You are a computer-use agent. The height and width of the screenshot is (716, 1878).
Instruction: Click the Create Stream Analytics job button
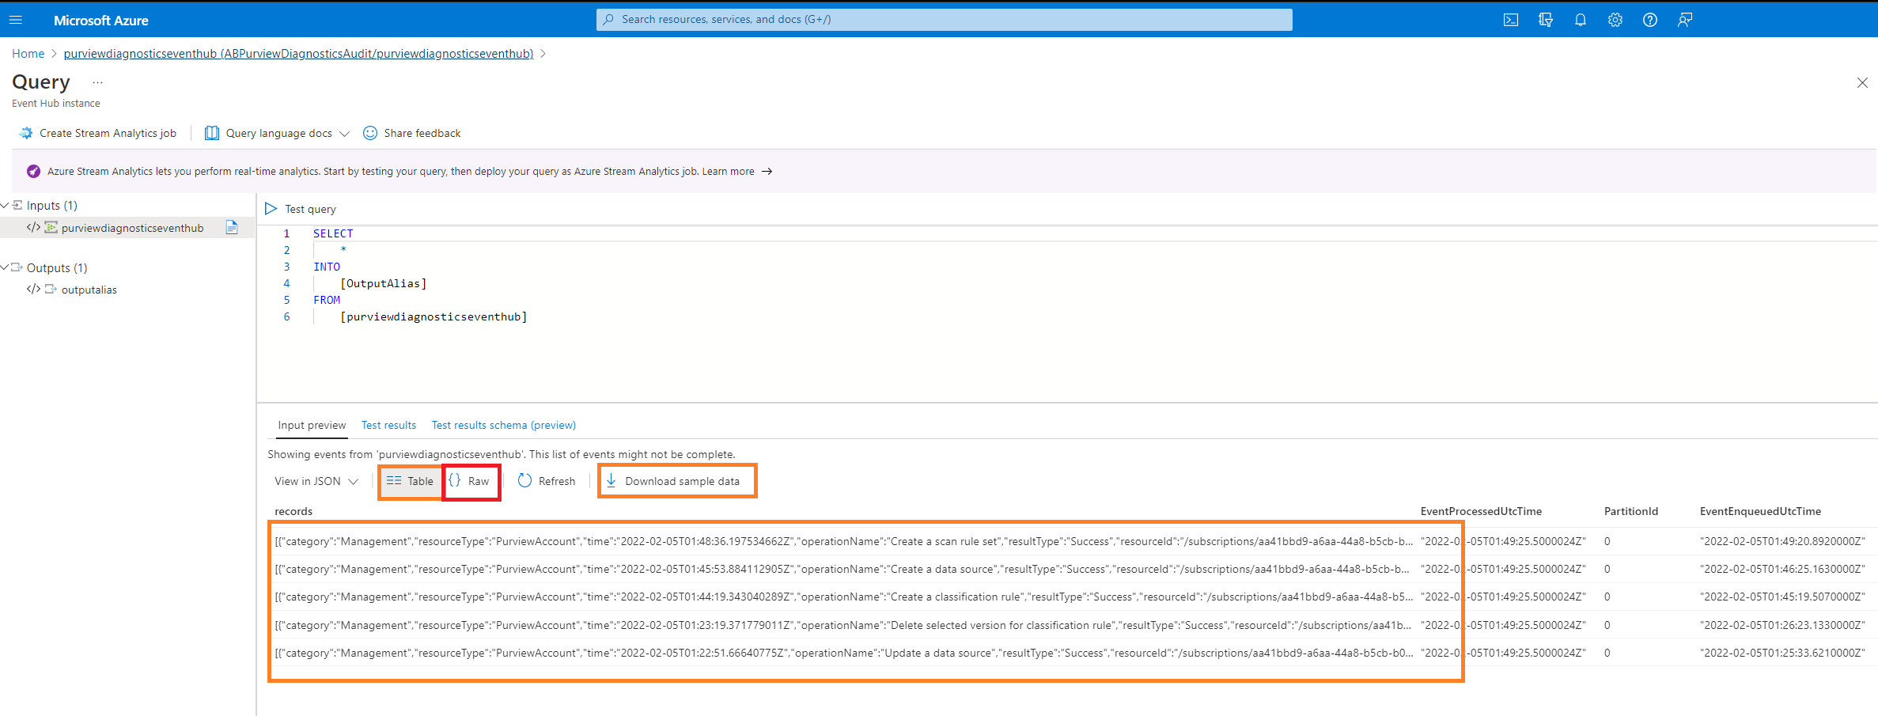[98, 133]
